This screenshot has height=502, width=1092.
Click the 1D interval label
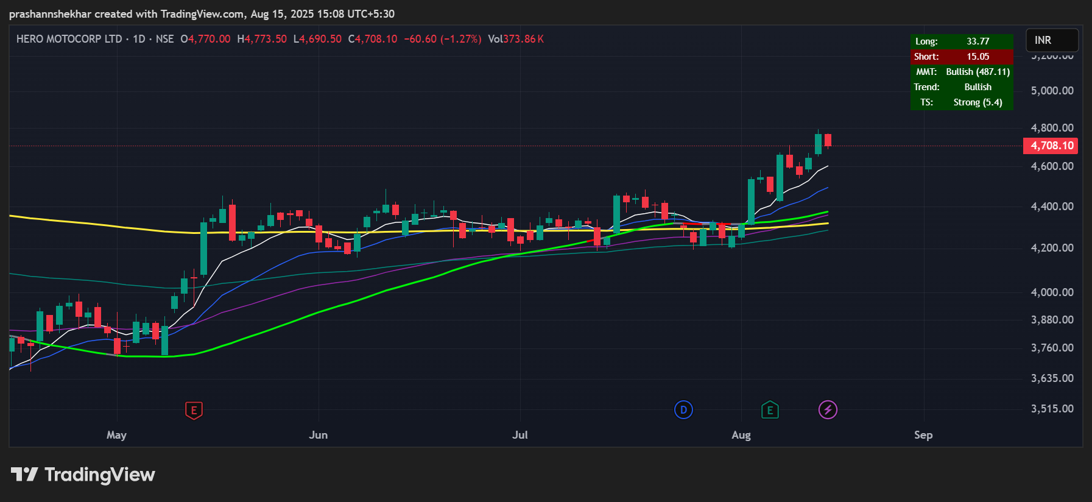(x=139, y=39)
